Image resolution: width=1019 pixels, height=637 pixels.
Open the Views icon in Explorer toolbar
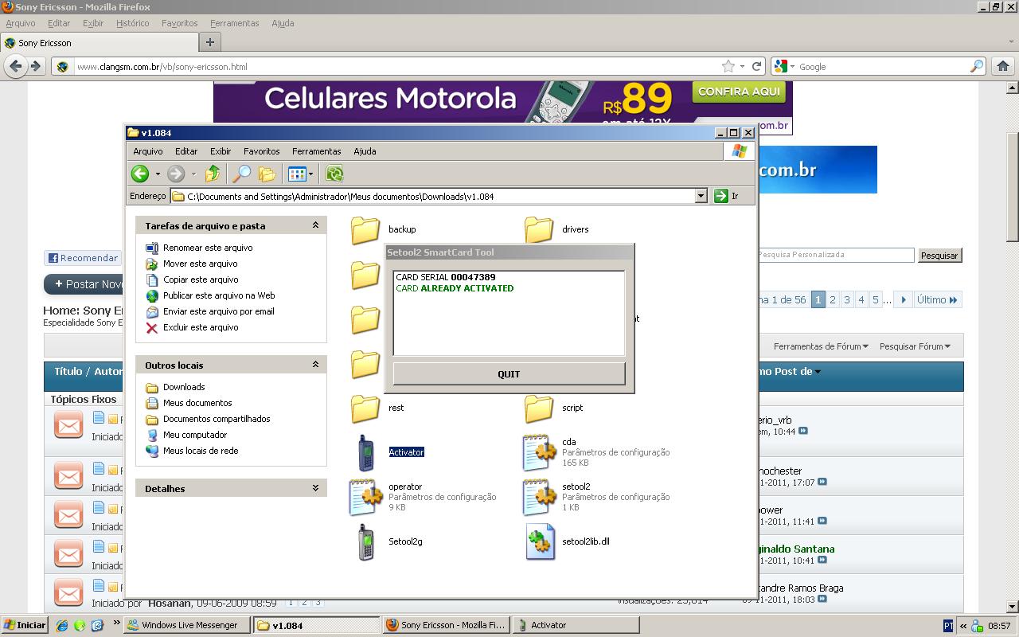(x=297, y=174)
